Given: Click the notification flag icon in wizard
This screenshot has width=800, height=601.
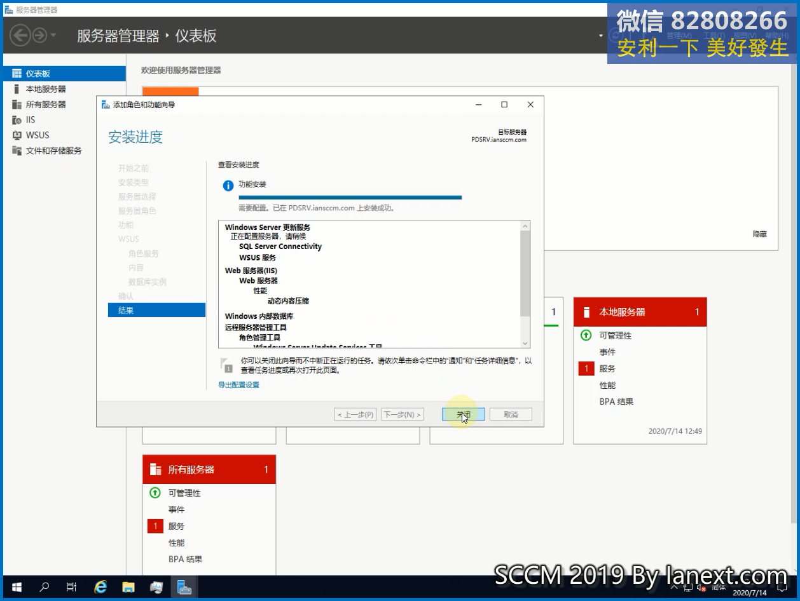Looking at the screenshot, I should pos(226,365).
